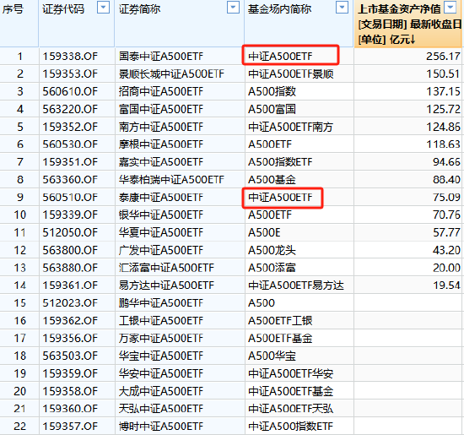This screenshot has width=464, height=435.
Task: Select cell A500指数 in row 3
Action: point(299,91)
